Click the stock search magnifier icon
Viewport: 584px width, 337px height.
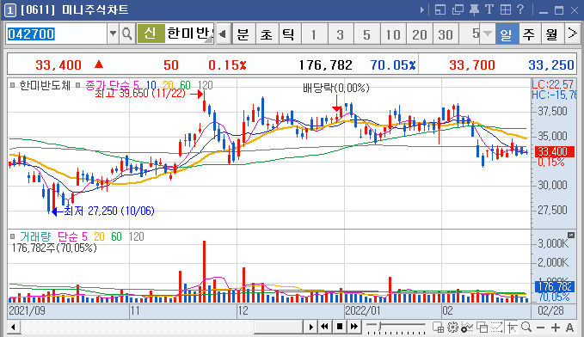click(127, 34)
